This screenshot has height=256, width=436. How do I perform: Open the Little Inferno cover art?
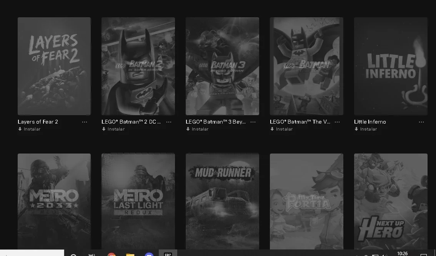coord(391,66)
